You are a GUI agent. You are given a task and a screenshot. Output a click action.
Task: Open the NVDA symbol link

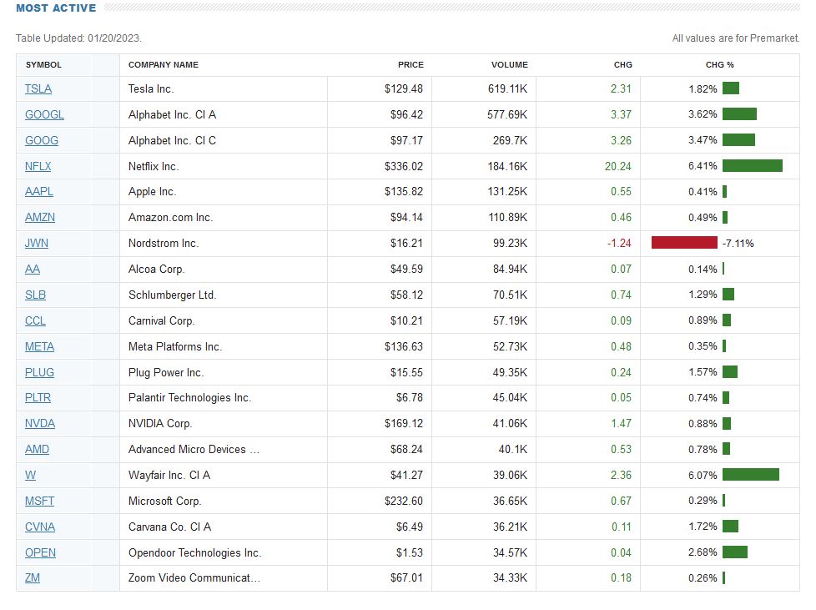[40, 423]
